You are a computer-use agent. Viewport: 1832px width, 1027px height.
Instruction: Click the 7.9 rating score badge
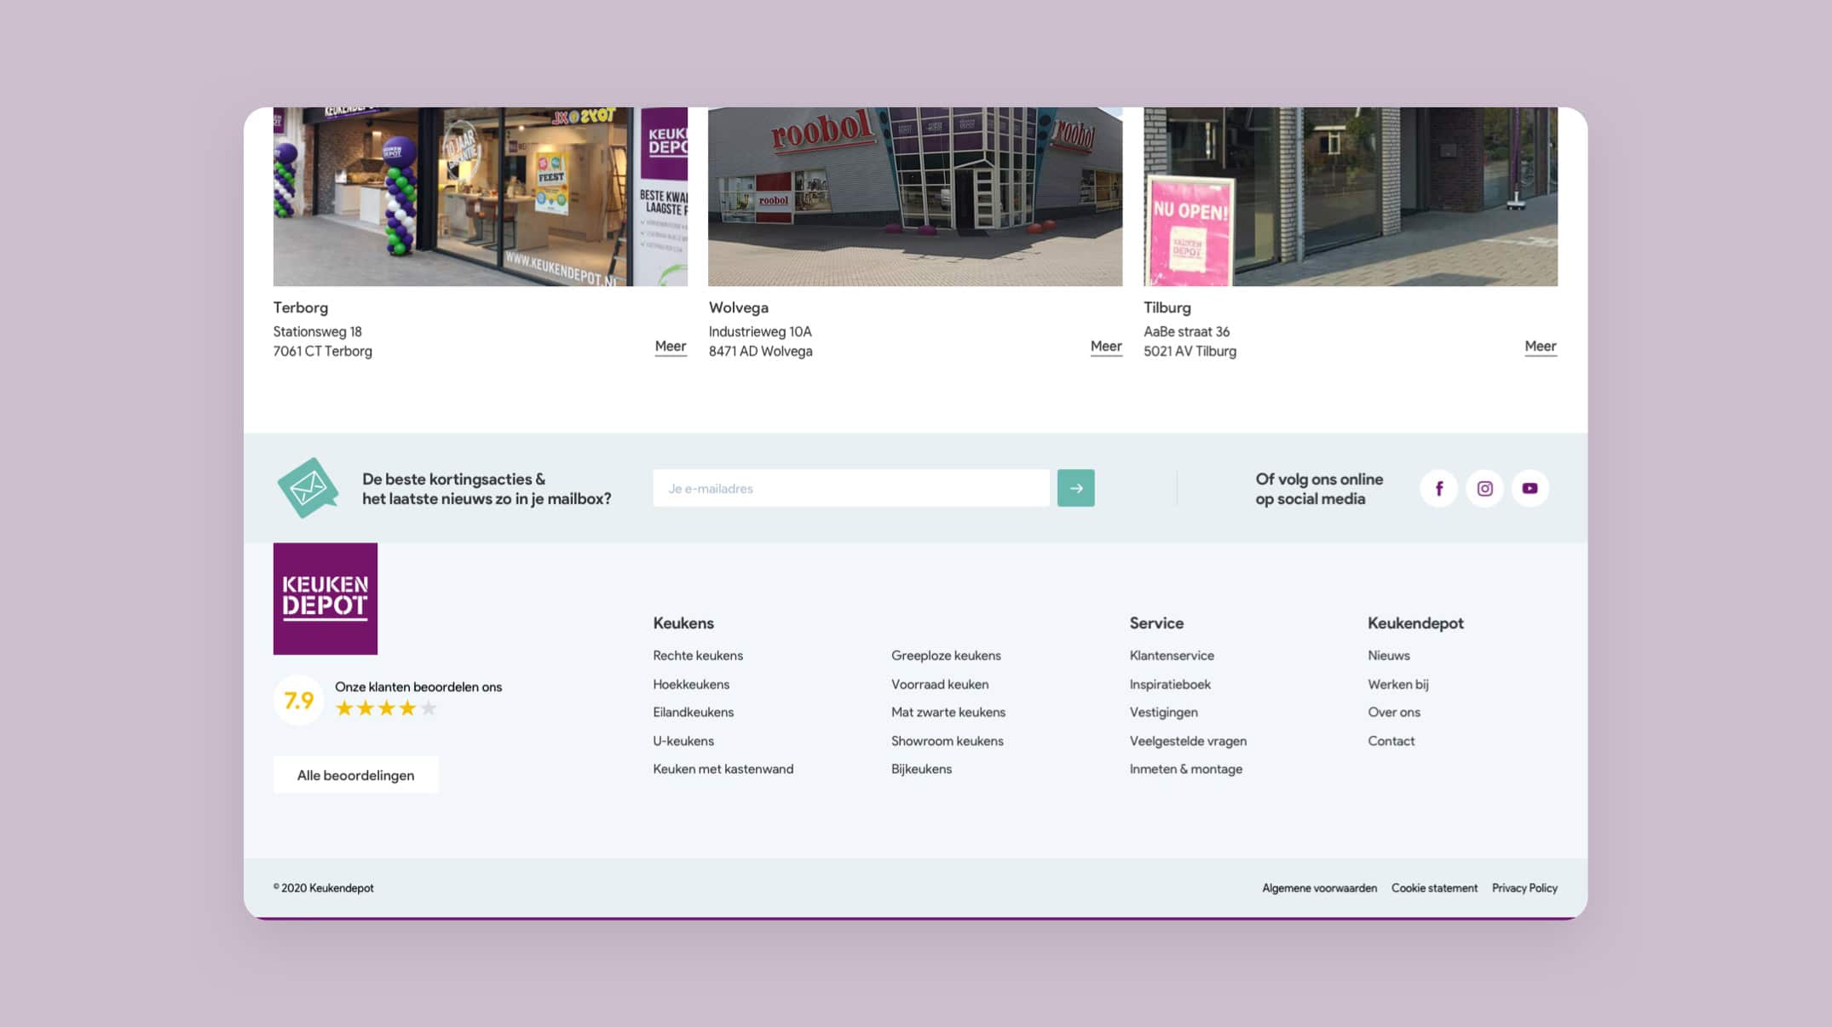point(298,700)
